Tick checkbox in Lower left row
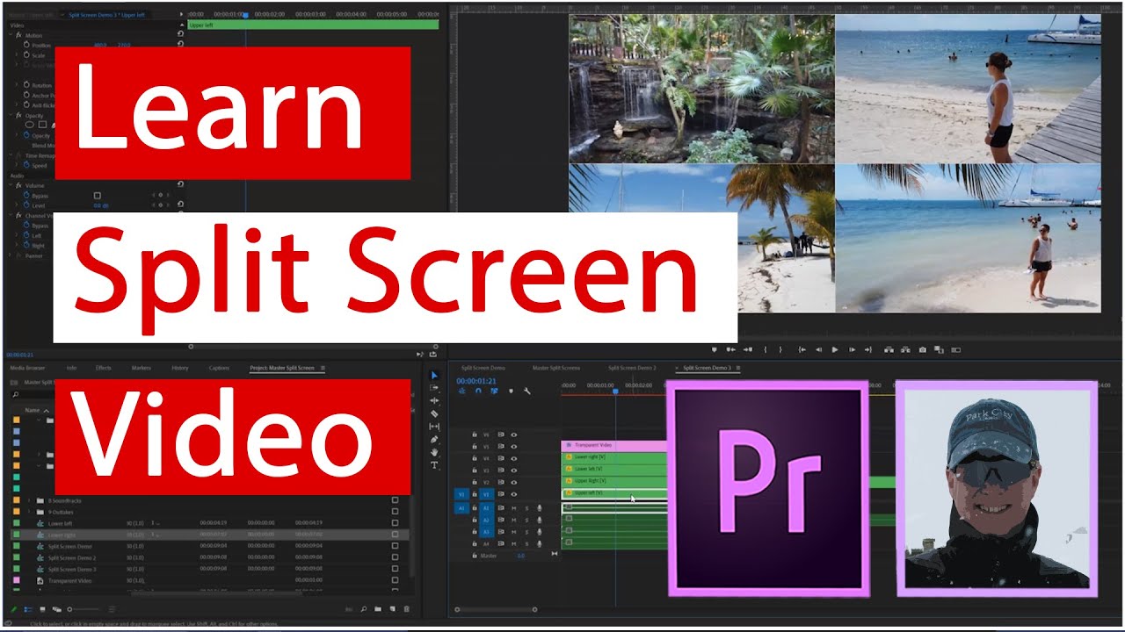This screenshot has height=632, width=1125. point(395,523)
